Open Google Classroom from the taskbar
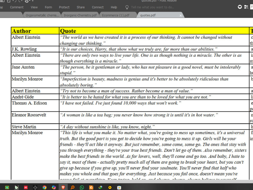Image resolution: width=253 pixels, height=190 pixels. [x=7, y=187]
